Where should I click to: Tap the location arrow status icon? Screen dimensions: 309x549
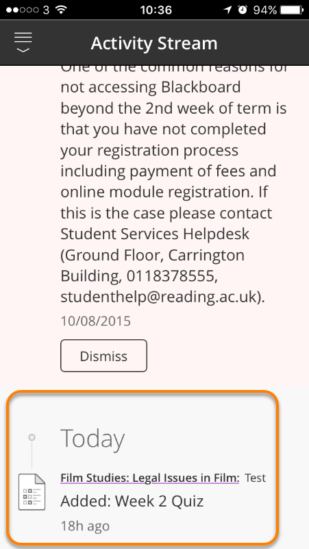coord(228,10)
